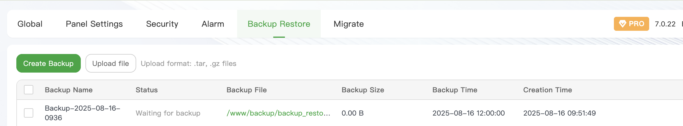Select the Backup Restore tab
This screenshot has width=683, height=126.
point(279,24)
